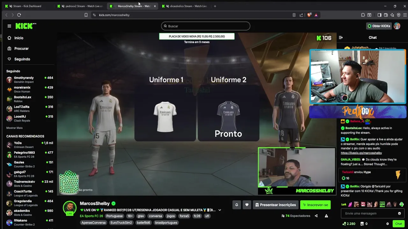Open the emoji picker in chat input
Viewport: 408px width, 229px height.
(399, 213)
